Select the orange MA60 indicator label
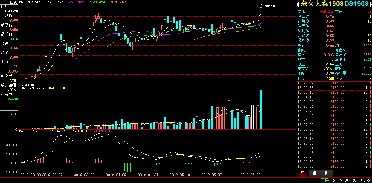Viewport: 372px width, 183px height. tap(119, 2)
